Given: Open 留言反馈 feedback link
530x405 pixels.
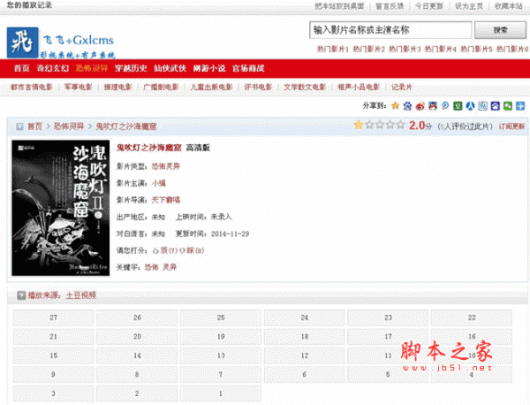Looking at the screenshot, I should tap(390, 6).
